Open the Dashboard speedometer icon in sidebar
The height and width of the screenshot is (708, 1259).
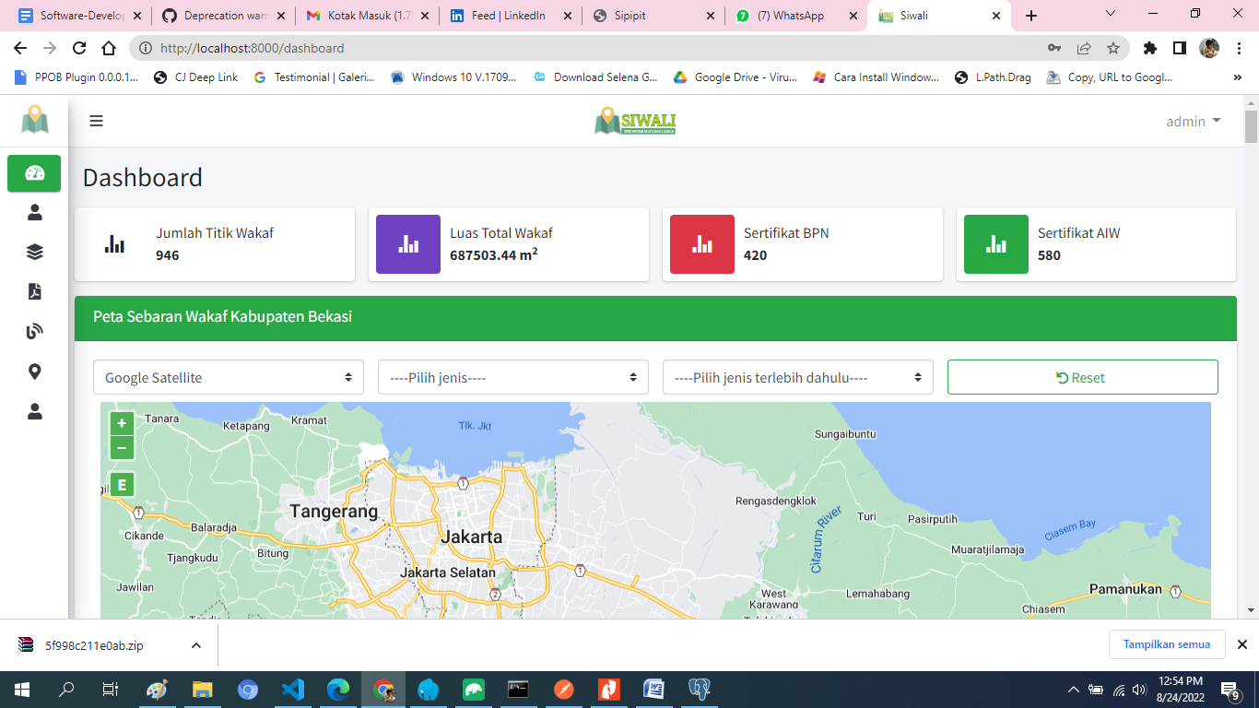(x=34, y=173)
